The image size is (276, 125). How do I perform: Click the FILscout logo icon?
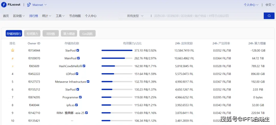[x=4, y=5]
